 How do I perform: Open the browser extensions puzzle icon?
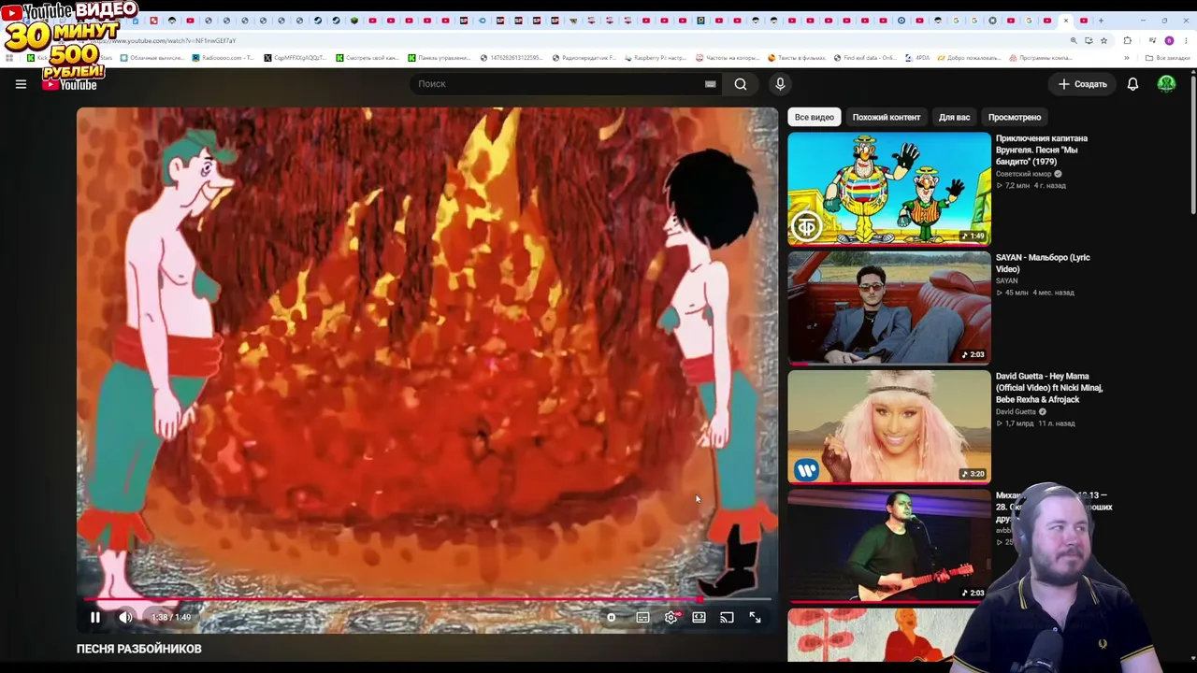(x=1127, y=40)
